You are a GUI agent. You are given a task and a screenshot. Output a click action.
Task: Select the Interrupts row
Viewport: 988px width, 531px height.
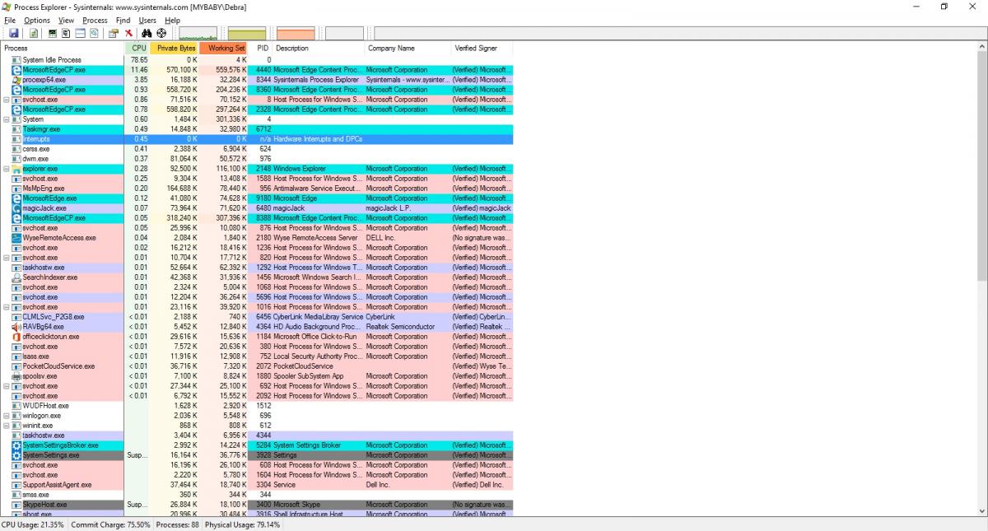pyautogui.click(x=257, y=139)
